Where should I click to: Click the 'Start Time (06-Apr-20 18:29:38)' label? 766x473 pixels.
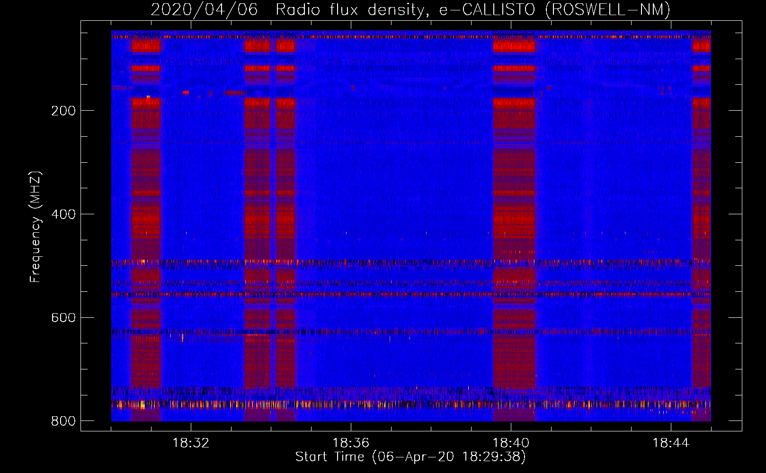410,457
